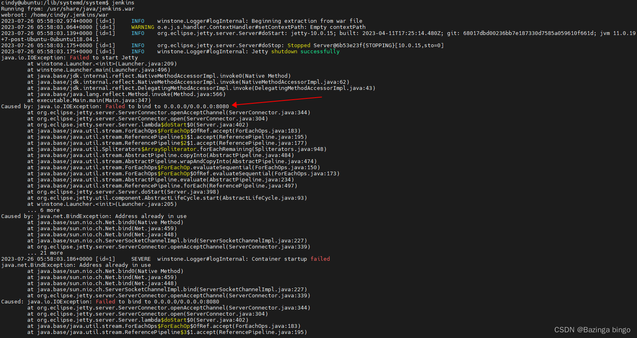Select the yellow WARNING level label
This screenshot has height=338, width=637.
(142, 27)
